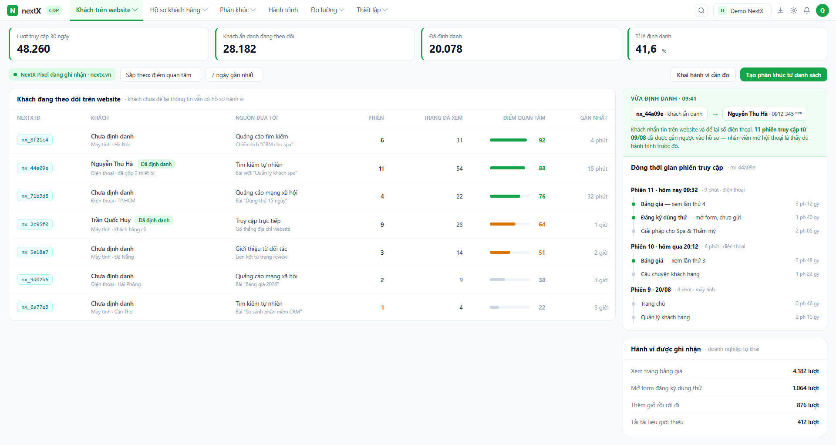Open the Phân khúc dropdown
Image resolution: width=836 pixels, height=445 pixels.
pyautogui.click(x=238, y=10)
